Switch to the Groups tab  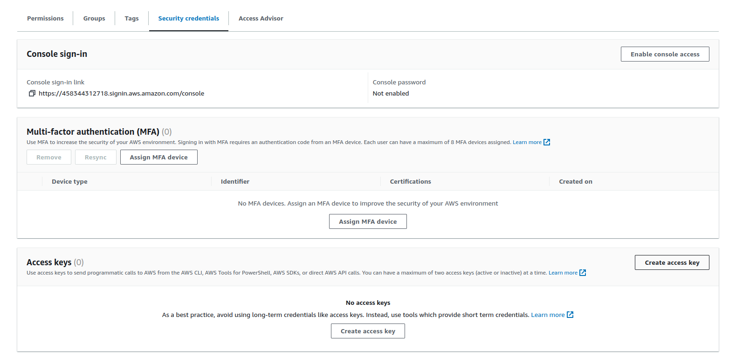tap(94, 19)
